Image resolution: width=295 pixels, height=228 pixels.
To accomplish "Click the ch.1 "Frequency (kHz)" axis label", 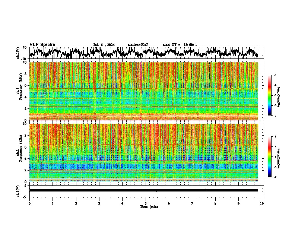I will [20, 87].
